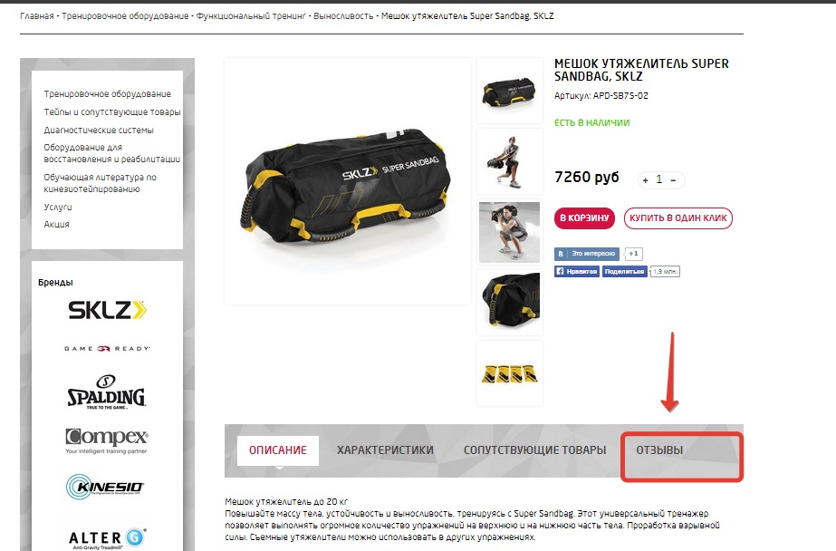The image size is (836, 551).
Task: Increase quantity with the plus stepper
Action: coord(645,180)
